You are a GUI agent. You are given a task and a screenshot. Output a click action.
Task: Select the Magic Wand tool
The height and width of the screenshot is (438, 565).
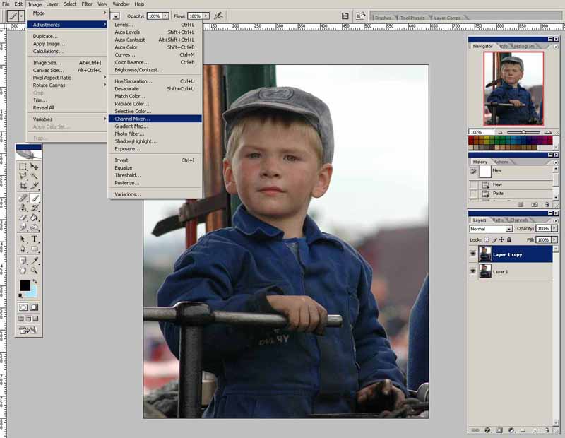(34, 176)
